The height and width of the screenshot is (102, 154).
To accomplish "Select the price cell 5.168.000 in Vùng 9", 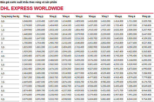I will (133, 60).
